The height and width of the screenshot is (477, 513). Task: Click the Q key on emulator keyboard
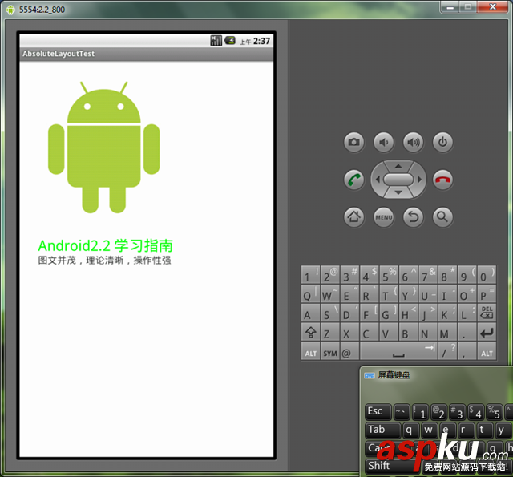point(310,293)
